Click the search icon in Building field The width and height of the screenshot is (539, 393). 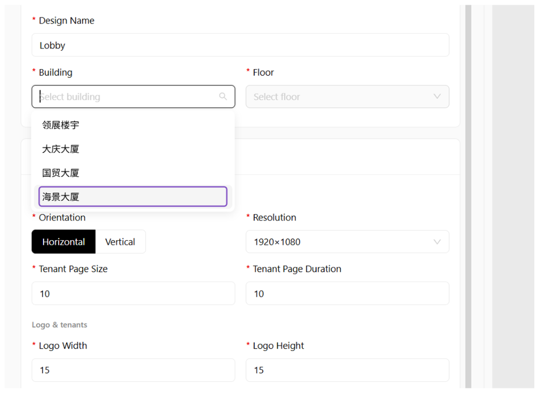[x=223, y=96]
